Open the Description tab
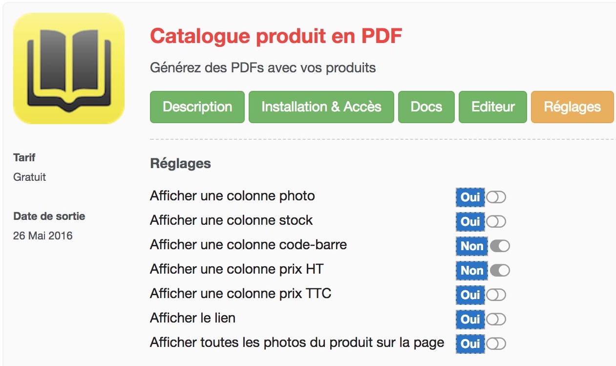 pos(197,107)
